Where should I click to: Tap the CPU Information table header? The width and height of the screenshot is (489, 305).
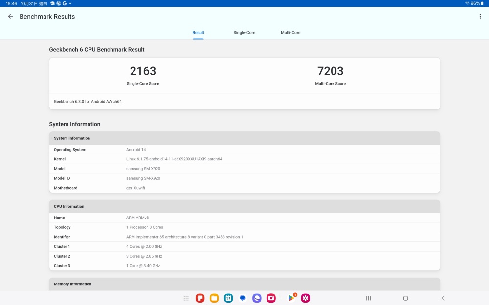[244, 206]
